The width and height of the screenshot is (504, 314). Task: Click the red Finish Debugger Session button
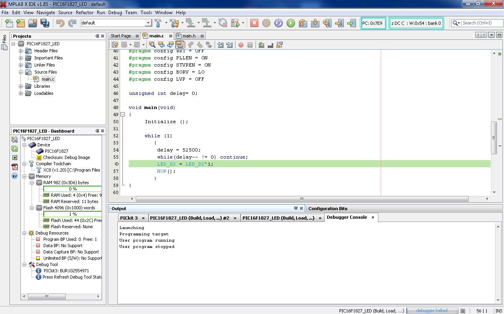pos(254,23)
